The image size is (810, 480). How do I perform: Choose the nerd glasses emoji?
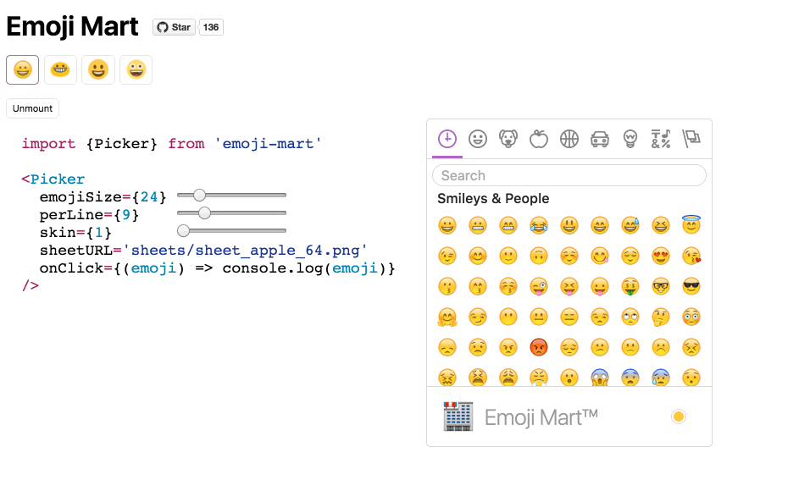[661, 286]
